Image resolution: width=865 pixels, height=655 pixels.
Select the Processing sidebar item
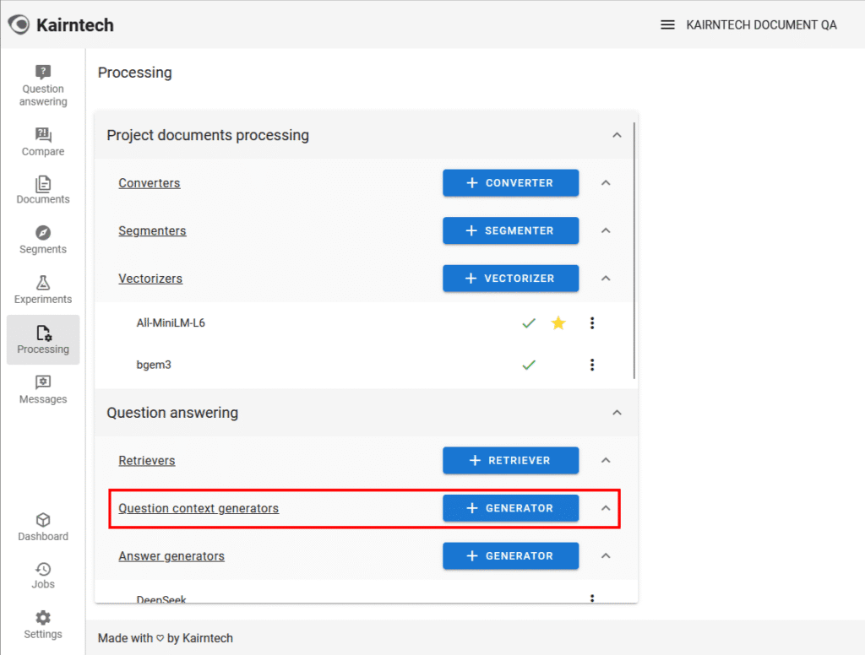43,339
